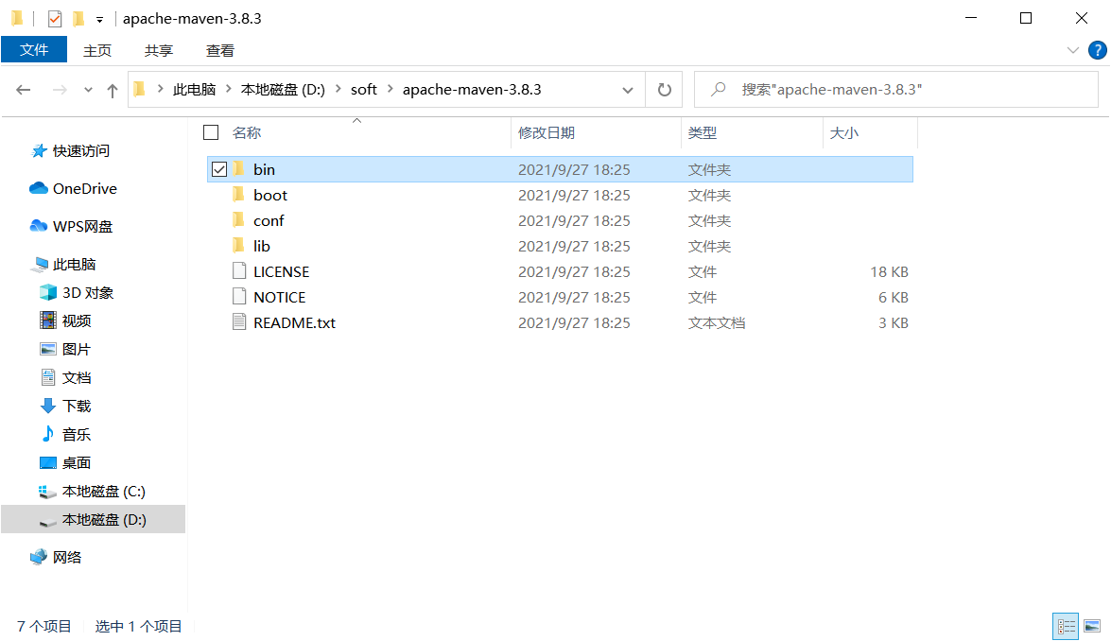This screenshot has height=641, width=1111.
Task: Select the NOTICE file name
Action: 280,297
